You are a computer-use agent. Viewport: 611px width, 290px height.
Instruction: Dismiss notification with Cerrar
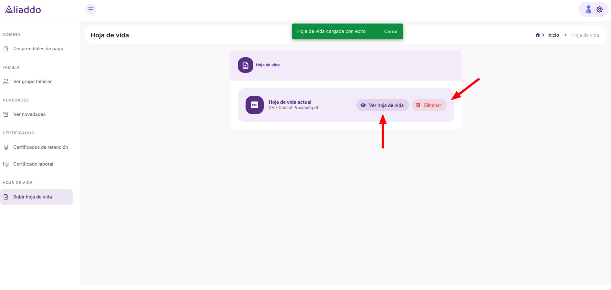click(x=391, y=32)
